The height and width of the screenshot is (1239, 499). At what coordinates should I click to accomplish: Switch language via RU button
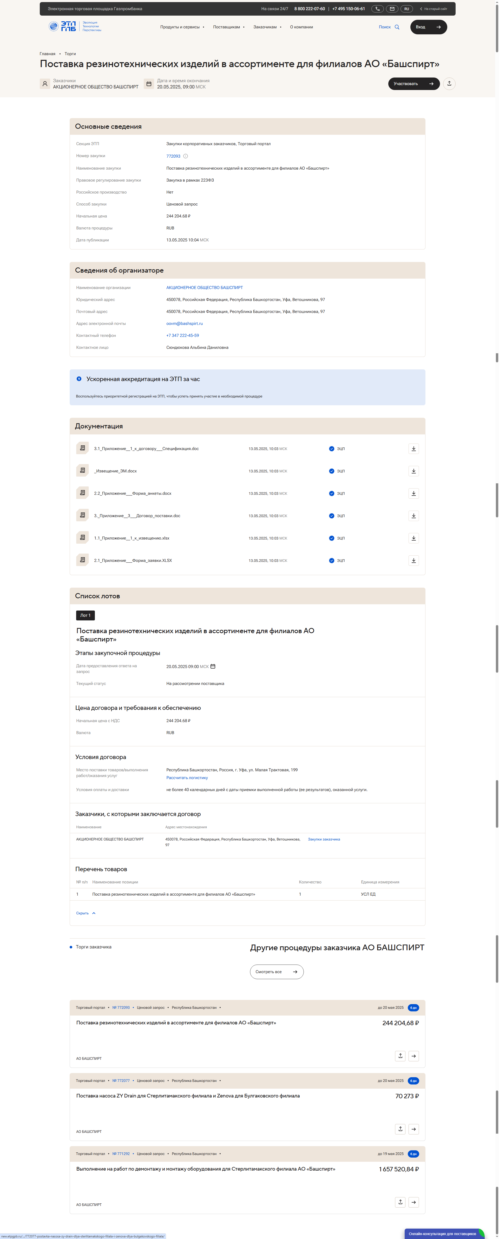[407, 9]
